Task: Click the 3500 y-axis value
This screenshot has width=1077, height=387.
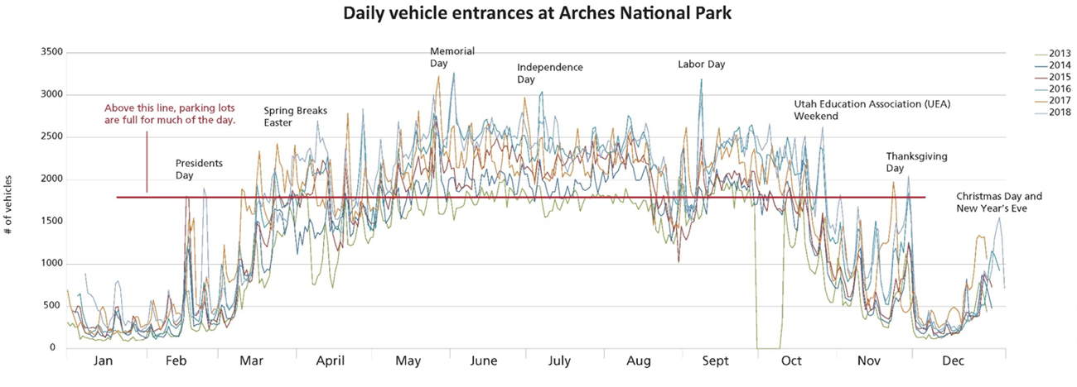Action: pyautogui.click(x=53, y=53)
